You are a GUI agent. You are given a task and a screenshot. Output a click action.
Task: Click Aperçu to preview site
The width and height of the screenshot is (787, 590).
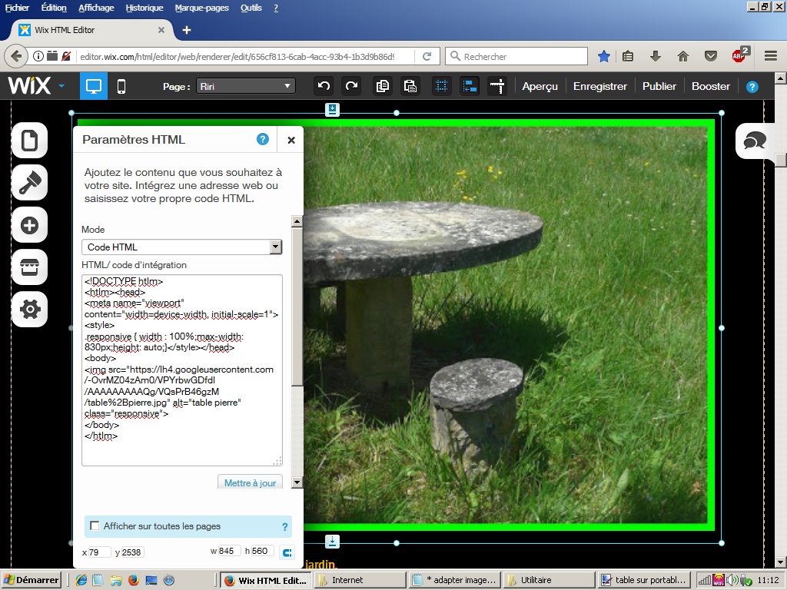(x=540, y=86)
